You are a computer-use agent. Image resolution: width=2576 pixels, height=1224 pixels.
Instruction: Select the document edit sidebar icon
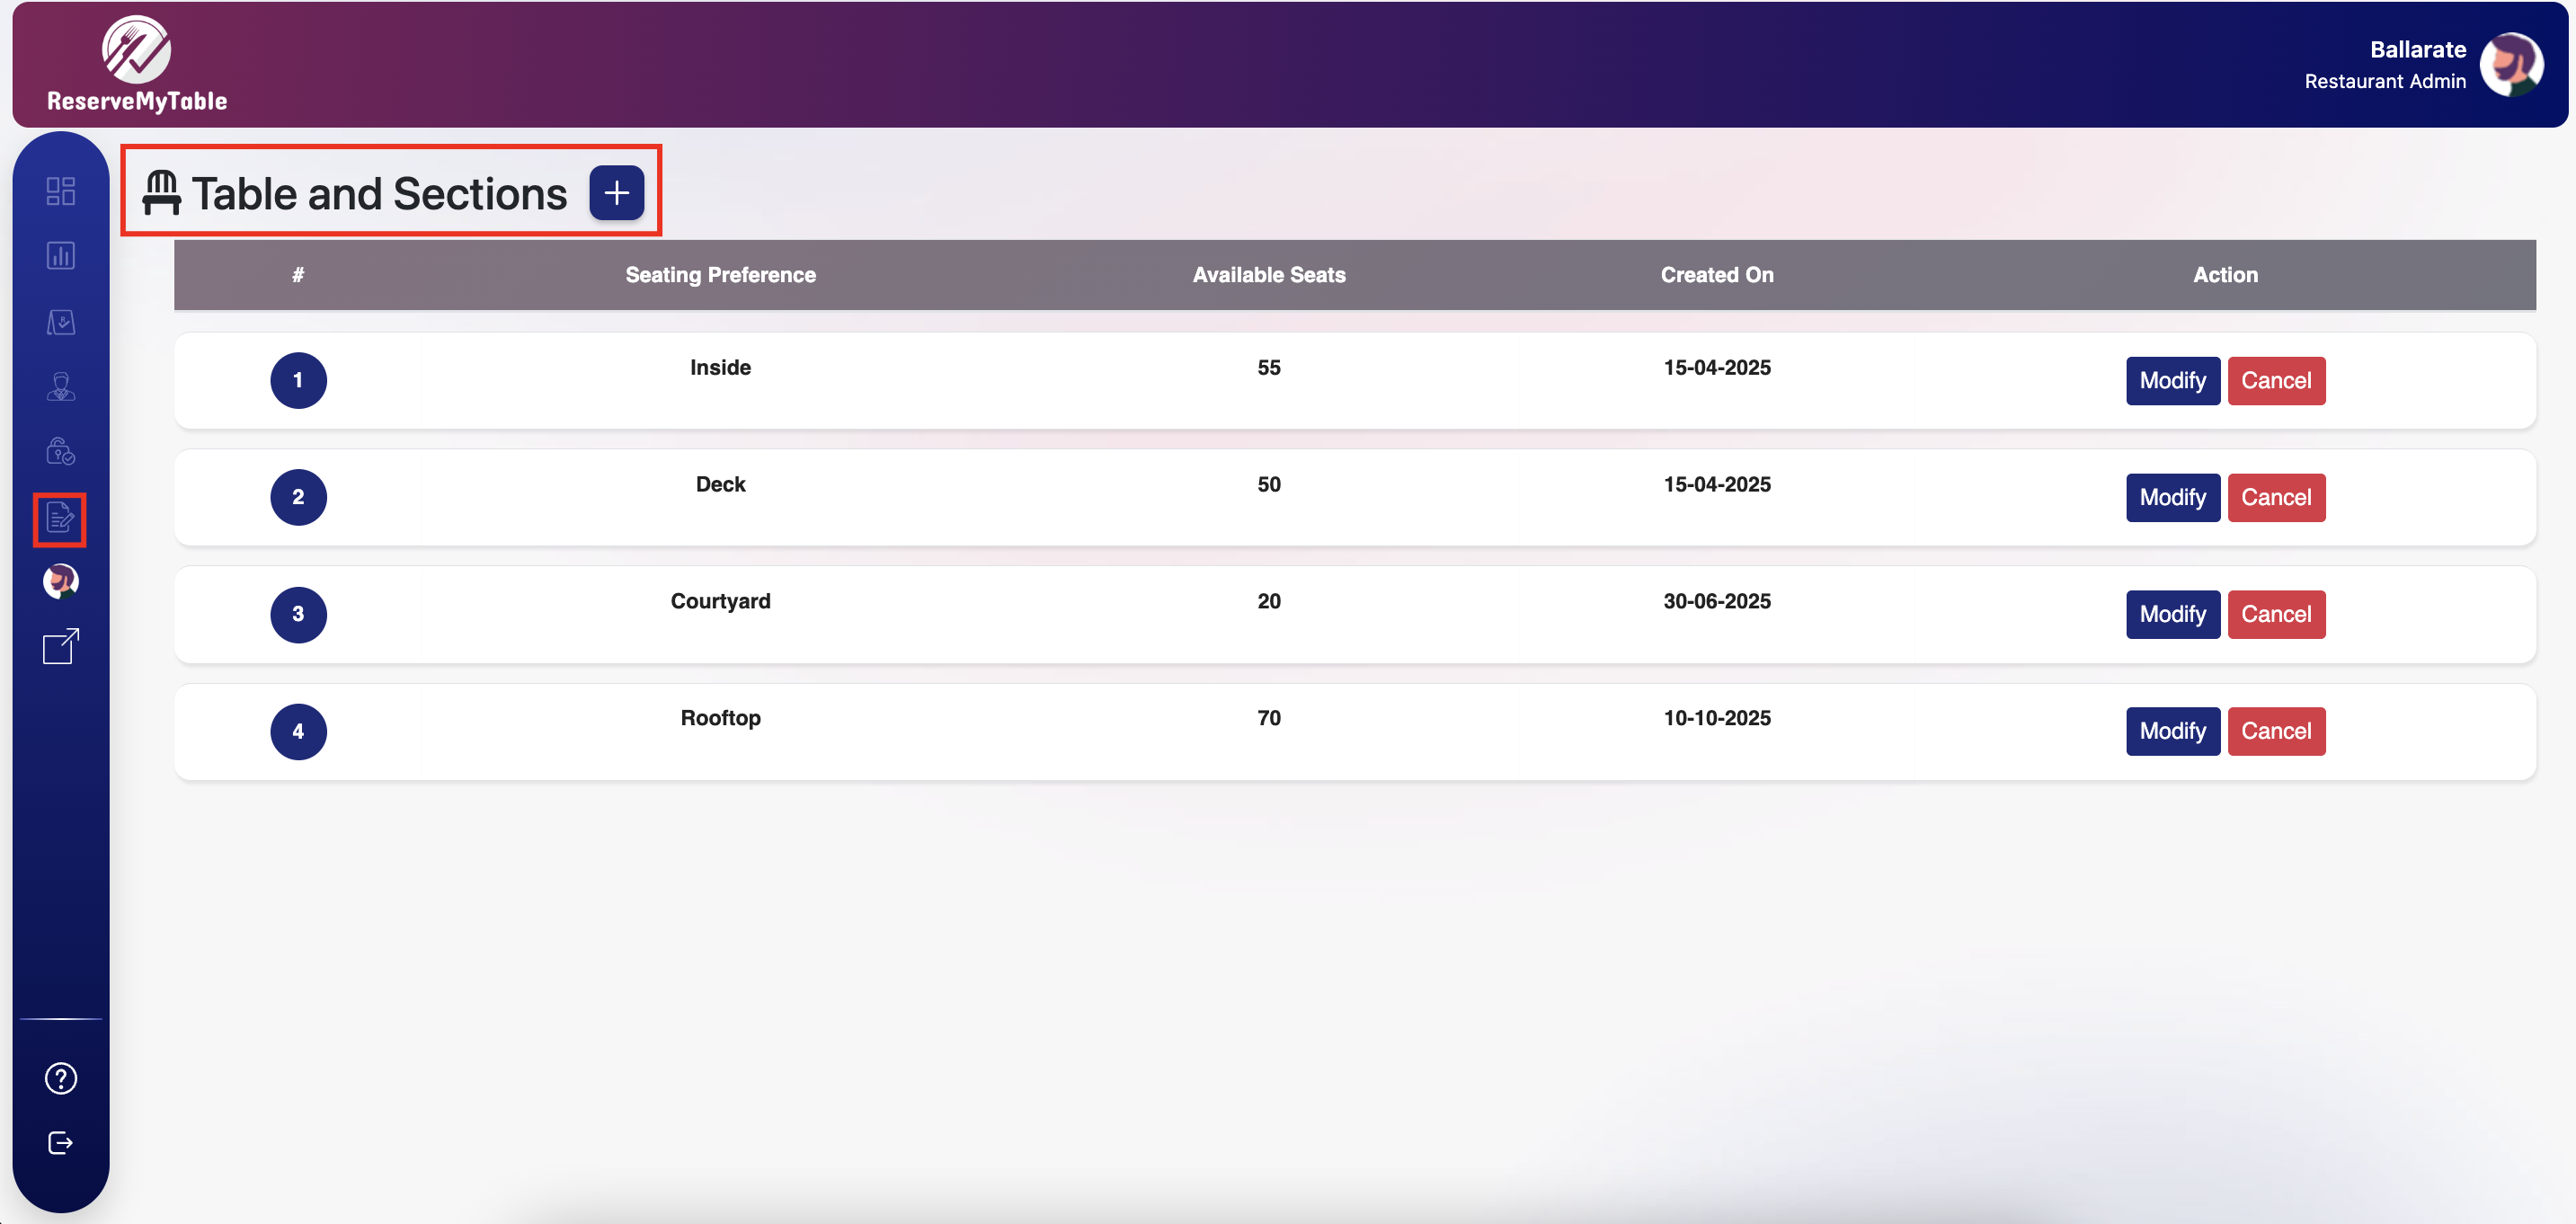click(x=60, y=518)
